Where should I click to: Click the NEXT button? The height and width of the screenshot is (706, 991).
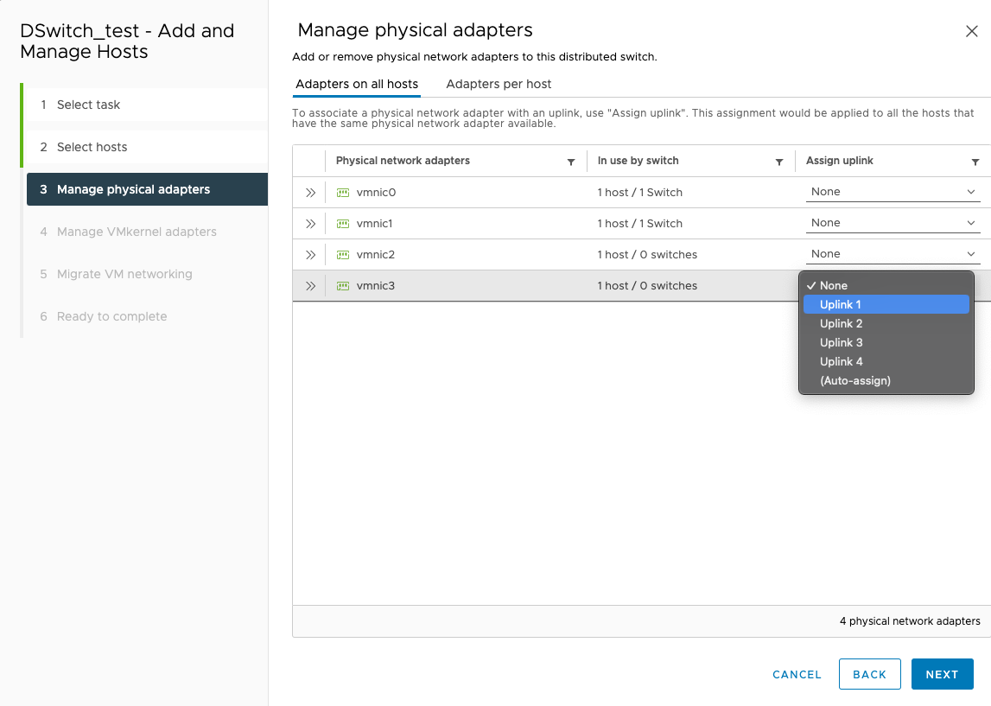click(943, 674)
